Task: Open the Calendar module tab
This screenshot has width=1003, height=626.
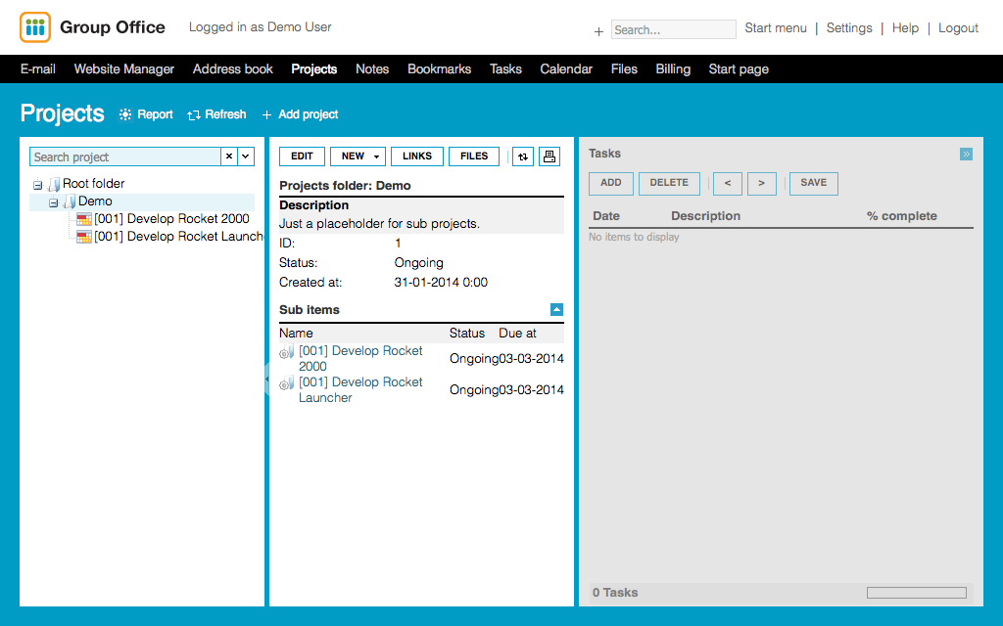Action: click(566, 68)
